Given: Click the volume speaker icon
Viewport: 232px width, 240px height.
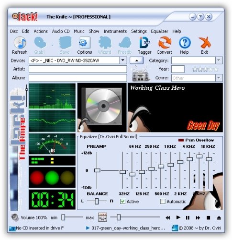Looking at the screenshot, I should point(15,217).
